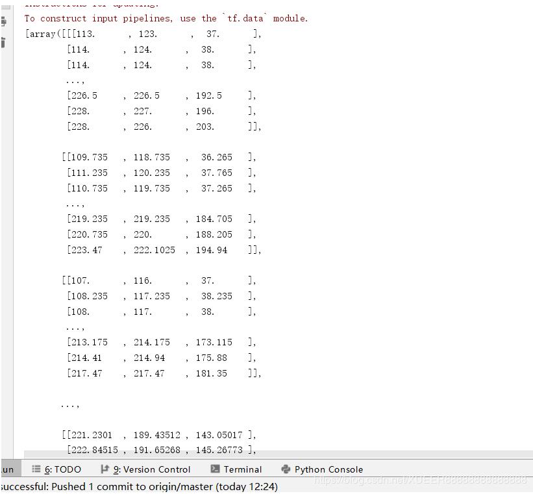Click the value '188.205'

pyautogui.click(x=214, y=234)
